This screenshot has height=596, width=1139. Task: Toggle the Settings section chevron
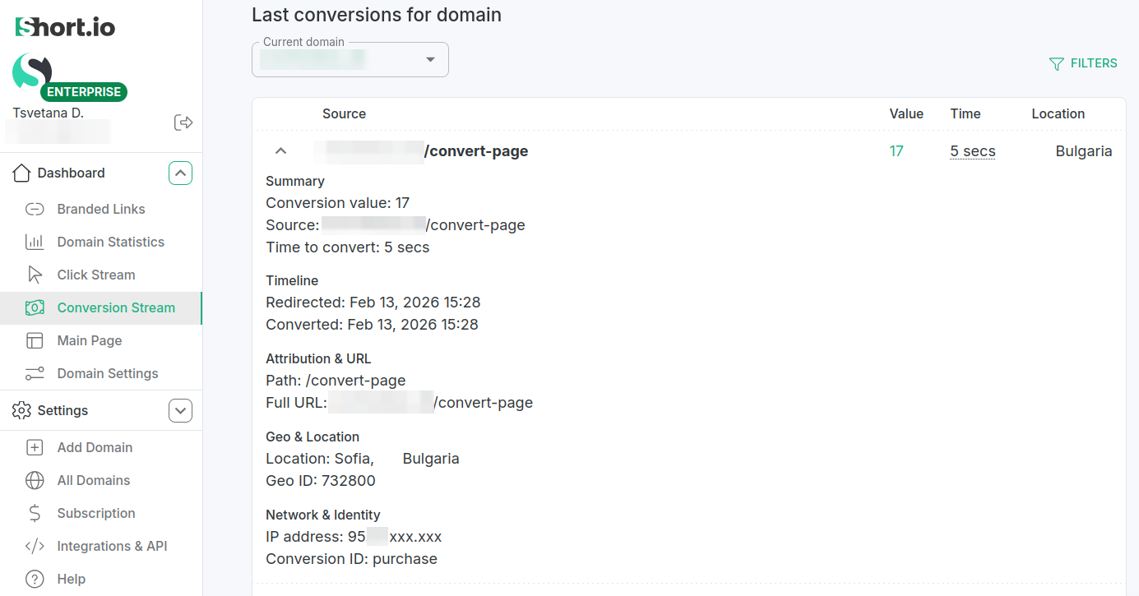[180, 410]
